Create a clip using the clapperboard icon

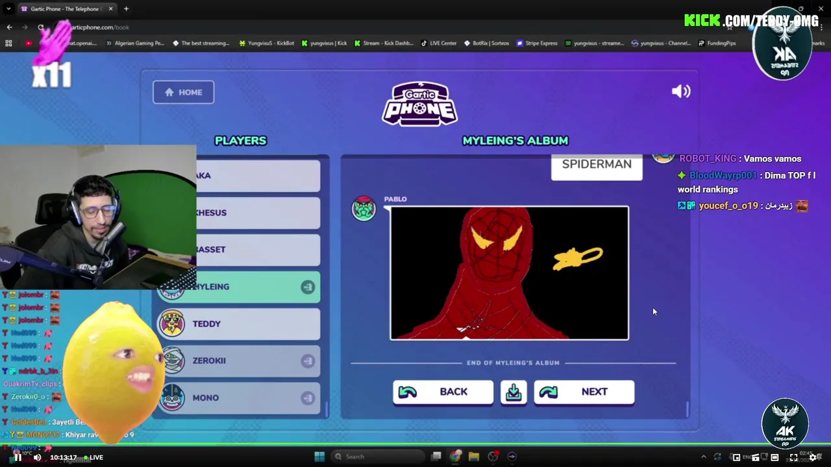tap(755, 457)
